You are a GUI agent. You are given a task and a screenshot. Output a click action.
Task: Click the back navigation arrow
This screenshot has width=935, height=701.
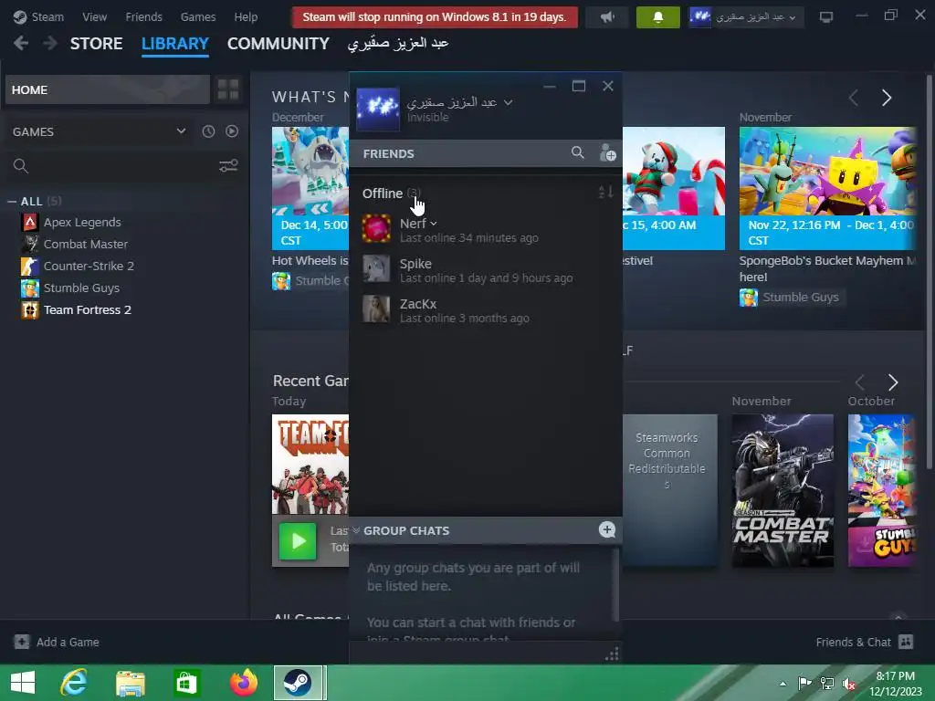click(x=21, y=43)
